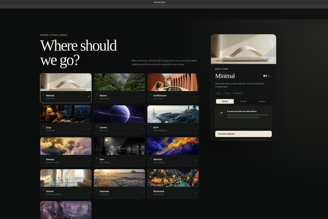
Task: Click the 'Future Field Notes' subtitle under Sci-fi
Action: (x=160, y=131)
